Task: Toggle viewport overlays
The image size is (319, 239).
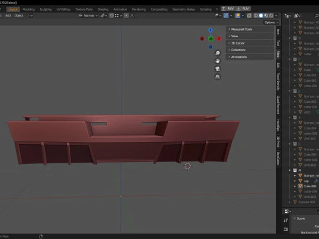Action: (x=238, y=15)
